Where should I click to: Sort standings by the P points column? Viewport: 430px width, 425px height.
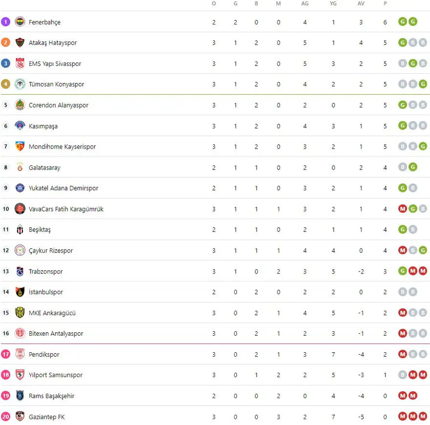click(385, 3)
